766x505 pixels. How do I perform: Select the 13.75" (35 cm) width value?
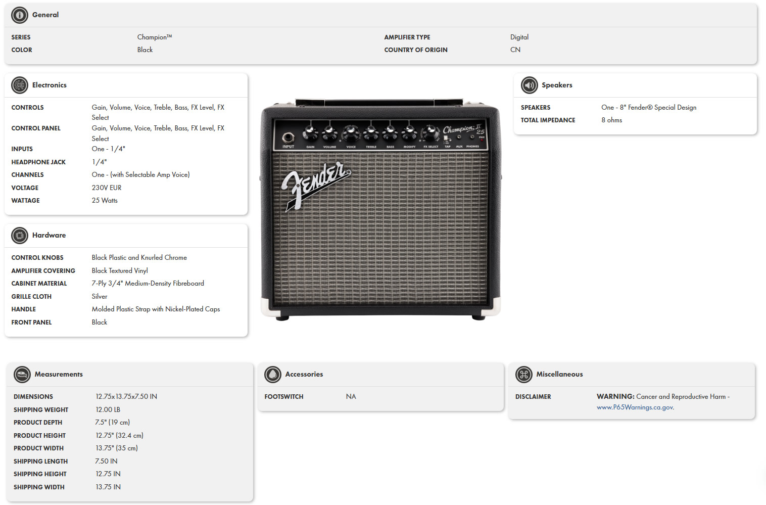(x=117, y=448)
